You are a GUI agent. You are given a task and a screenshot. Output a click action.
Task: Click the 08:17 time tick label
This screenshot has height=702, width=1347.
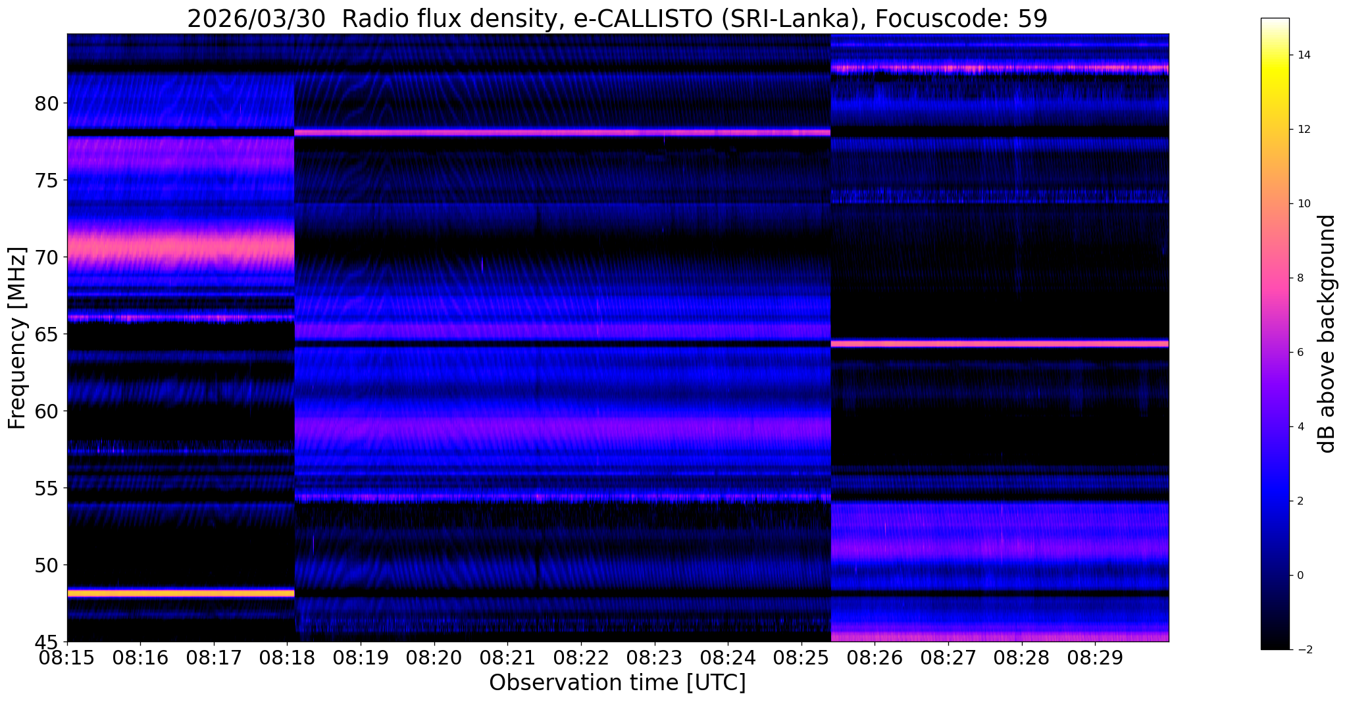[214, 657]
